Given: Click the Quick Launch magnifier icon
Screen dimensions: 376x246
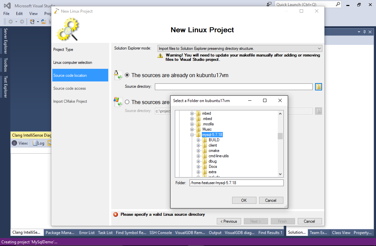Looking at the screenshot, I should pos(338,4).
